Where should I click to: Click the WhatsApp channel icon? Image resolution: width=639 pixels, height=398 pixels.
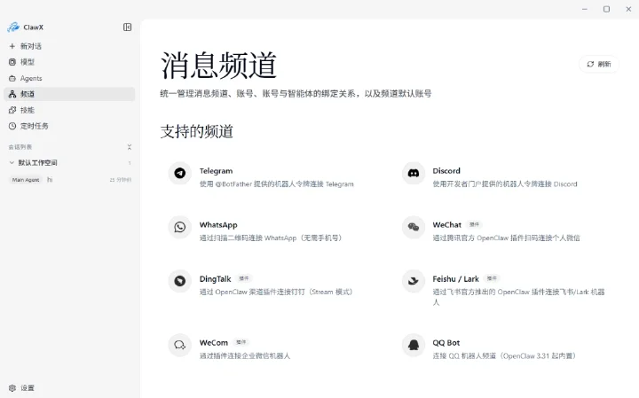pyautogui.click(x=179, y=227)
